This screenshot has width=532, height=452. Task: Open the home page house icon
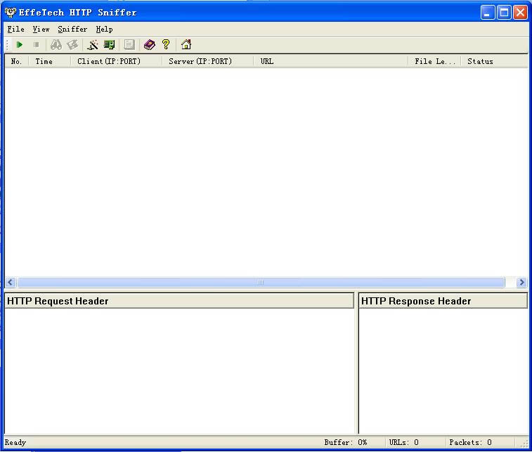pos(186,45)
